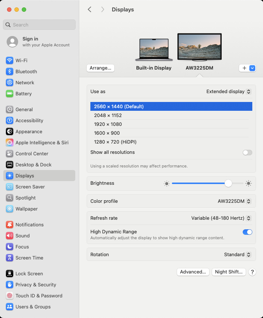Click the Desktop & Dock icon
The width and height of the screenshot is (263, 318).
pos(10,165)
